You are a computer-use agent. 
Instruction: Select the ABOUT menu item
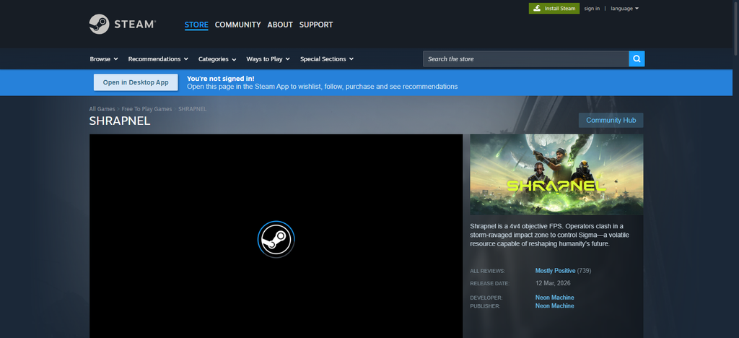280,25
